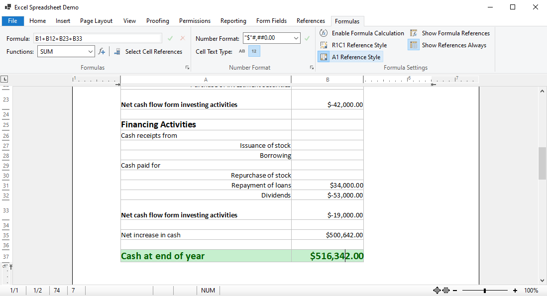Click the vertical scrollbar thumb
547x296 pixels.
(x=542, y=163)
